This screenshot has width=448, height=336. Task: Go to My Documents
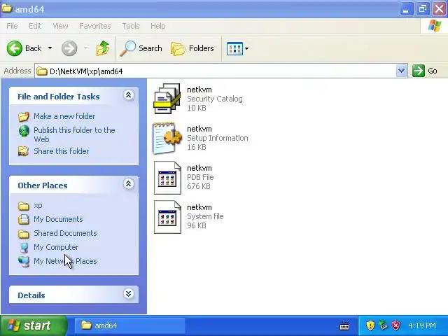[x=58, y=219]
